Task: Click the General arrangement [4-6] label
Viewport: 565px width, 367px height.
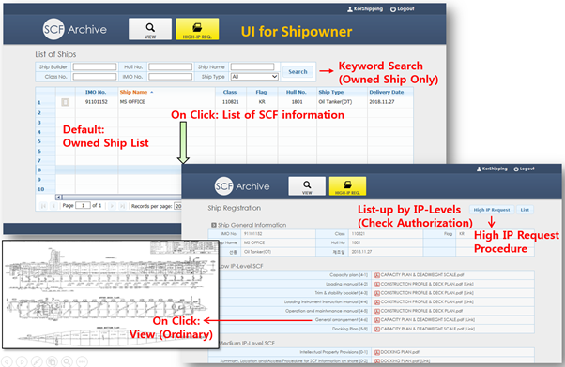Action: (x=342, y=320)
